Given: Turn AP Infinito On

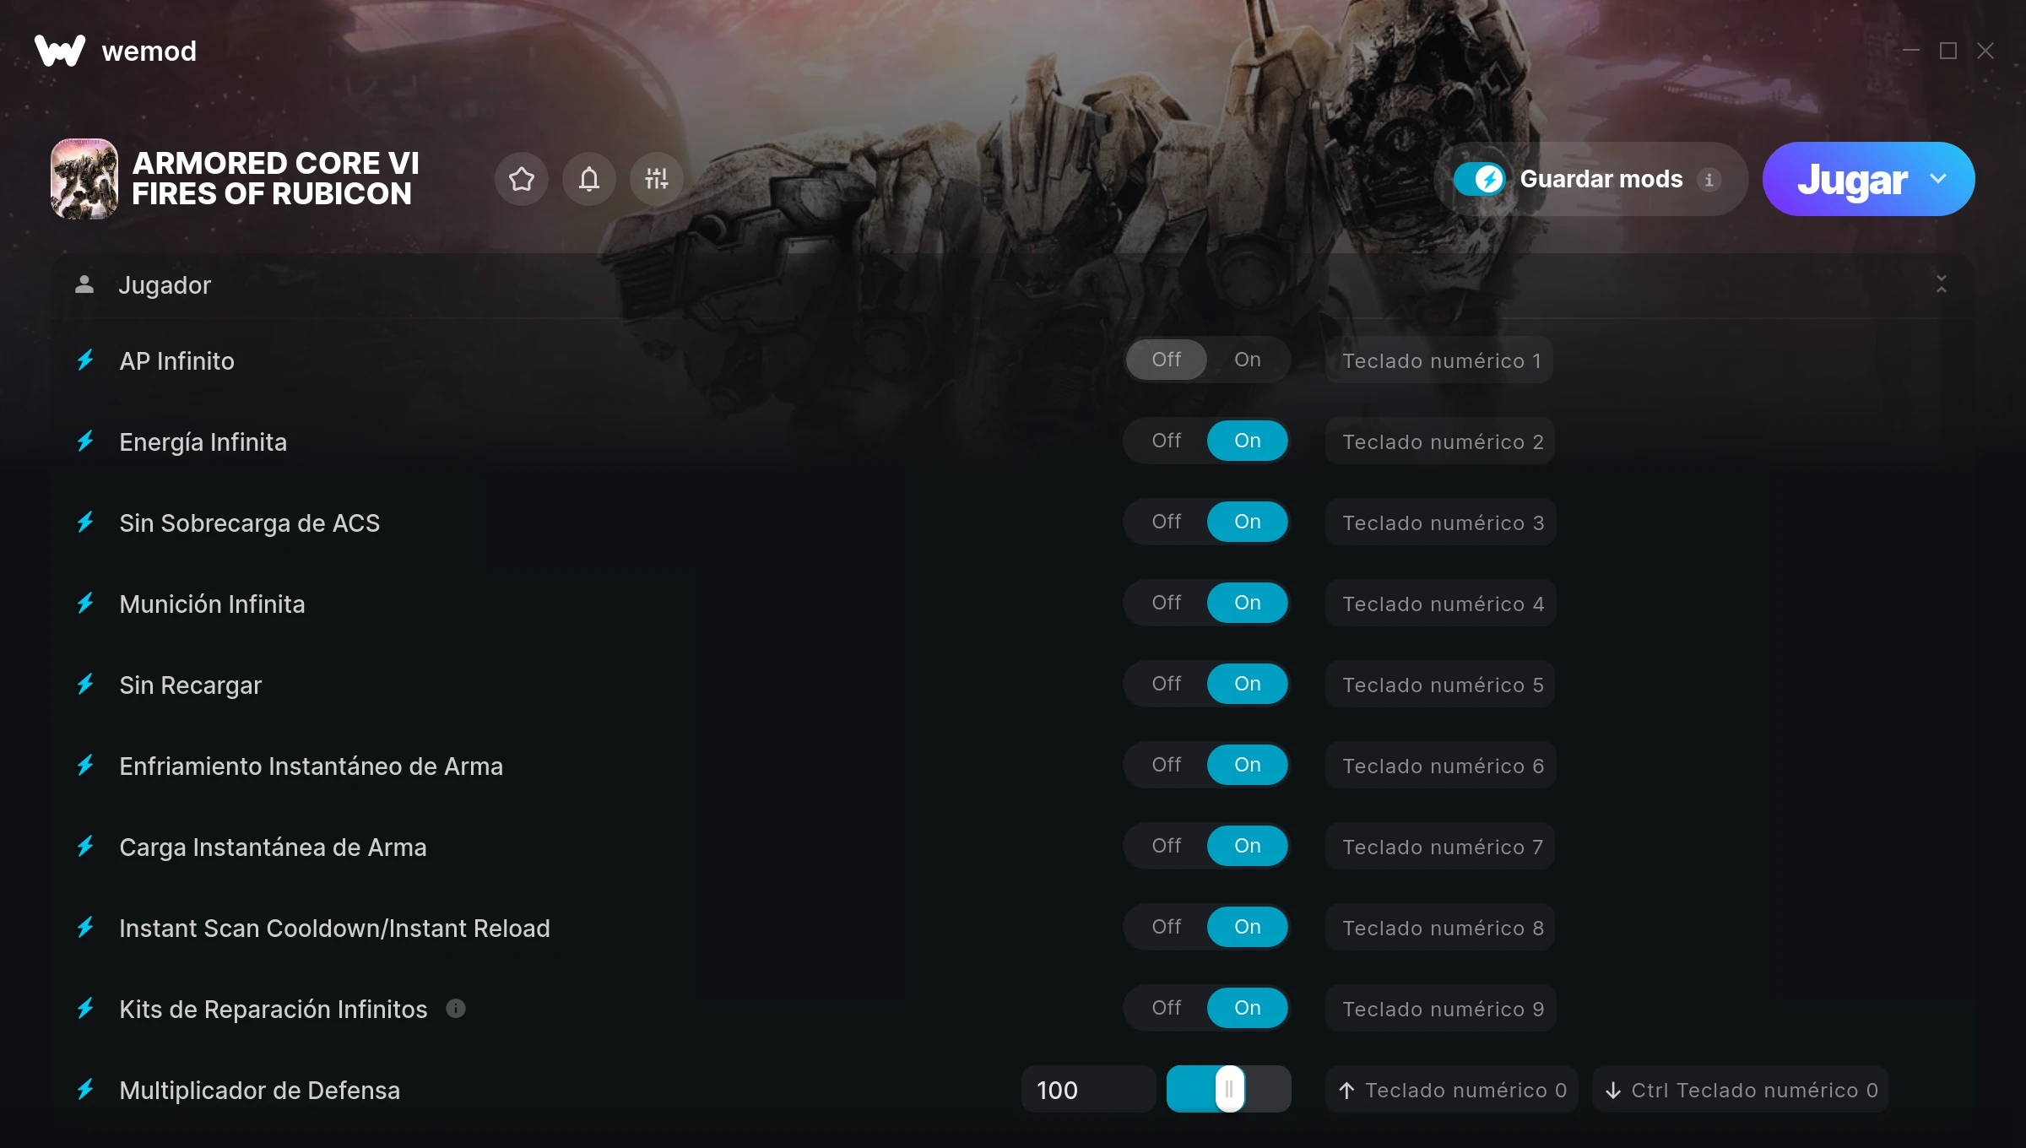Looking at the screenshot, I should point(1247,360).
